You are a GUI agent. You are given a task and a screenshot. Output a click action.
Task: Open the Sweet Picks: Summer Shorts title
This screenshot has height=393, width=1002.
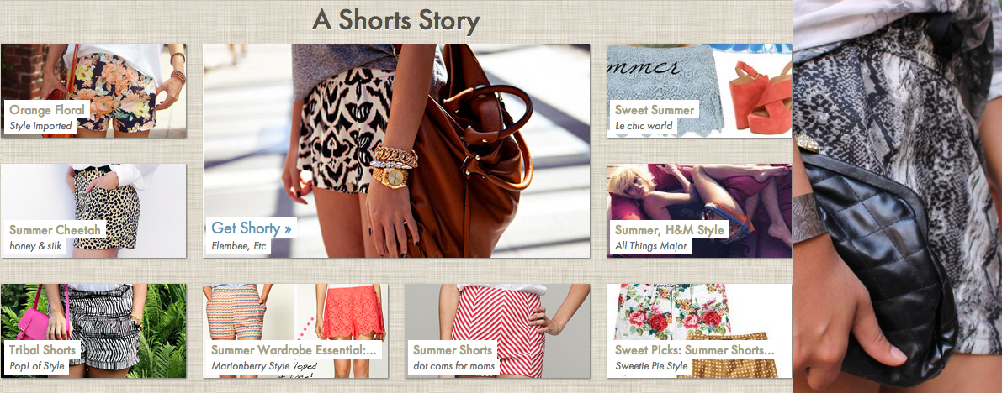(695, 350)
